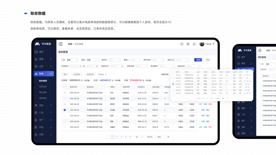Click the 批量选择 button
276x155 pixels.
click(90, 74)
